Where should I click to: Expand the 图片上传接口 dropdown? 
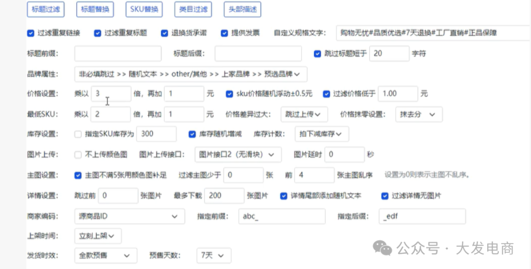[x=238, y=155]
